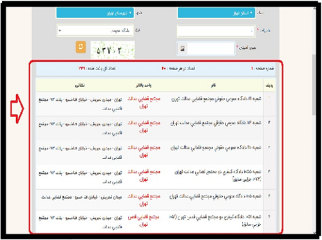Open the red مجتمع قضایی قدس تهران link
The width and height of the screenshot is (322, 240).
[x=144, y=221]
